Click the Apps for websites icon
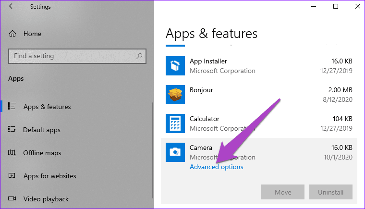Image resolution: width=365 pixels, height=209 pixels. (12, 175)
